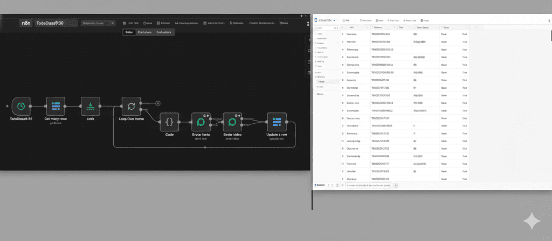
Task: Open the field beside the workflow name
Action: (98, 24)
